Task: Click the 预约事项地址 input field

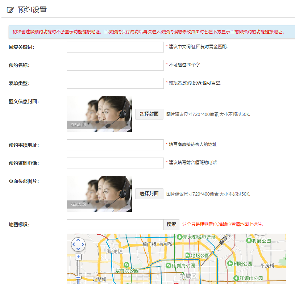Action: [x=115, y=145]
